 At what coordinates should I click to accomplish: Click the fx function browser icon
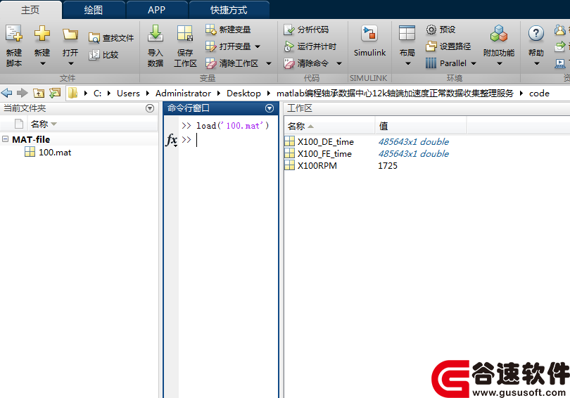172,140
